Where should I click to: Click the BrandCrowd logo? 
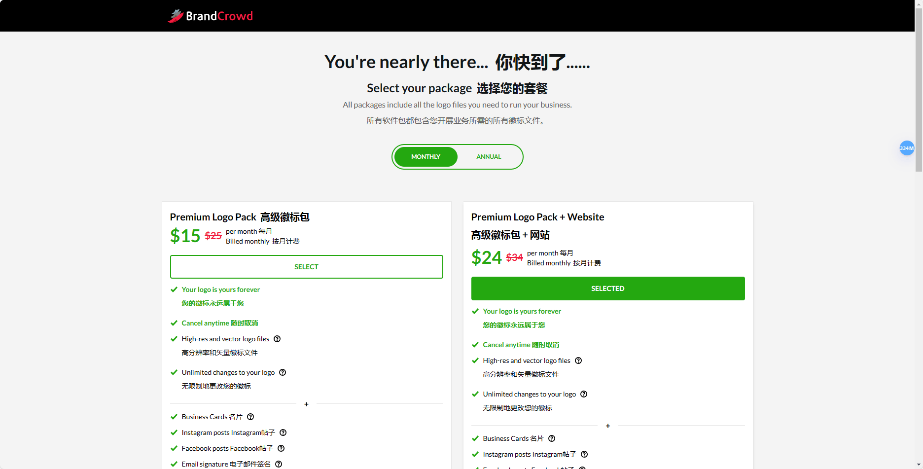pos(210,15)
